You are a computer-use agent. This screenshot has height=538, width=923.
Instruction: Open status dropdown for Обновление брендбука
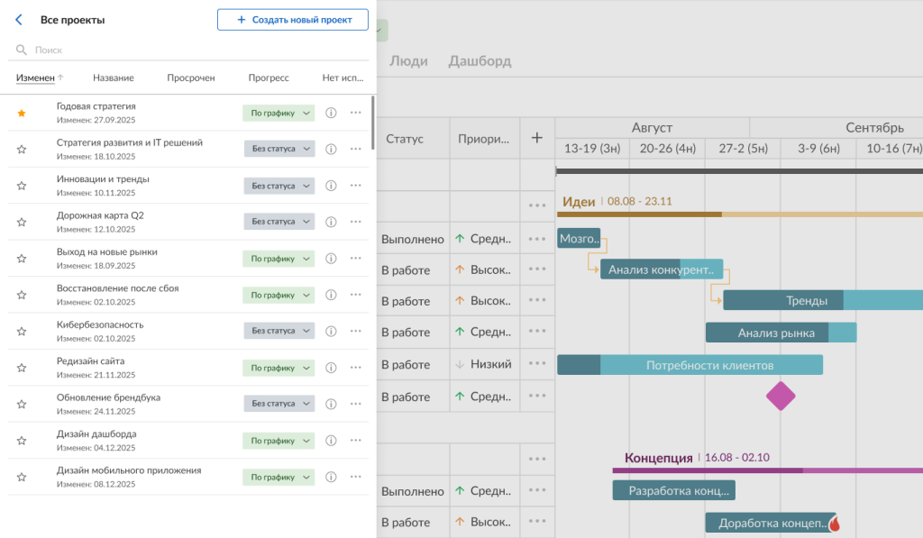pyautogui.click(x=279, y=404)
